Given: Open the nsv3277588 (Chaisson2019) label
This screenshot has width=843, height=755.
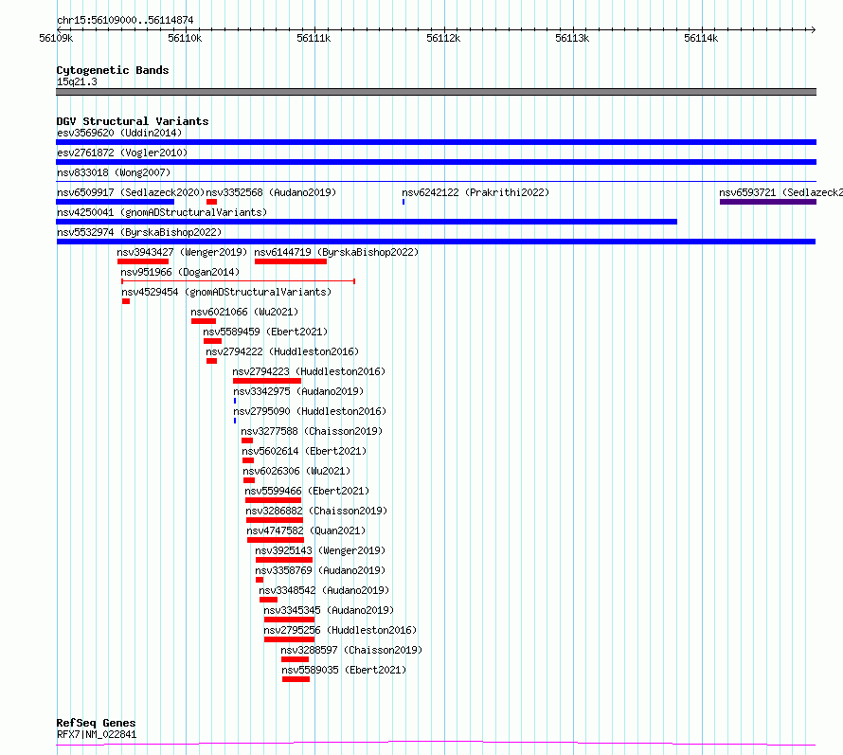Looking at the screenshot, I should (x=312, y=431).
